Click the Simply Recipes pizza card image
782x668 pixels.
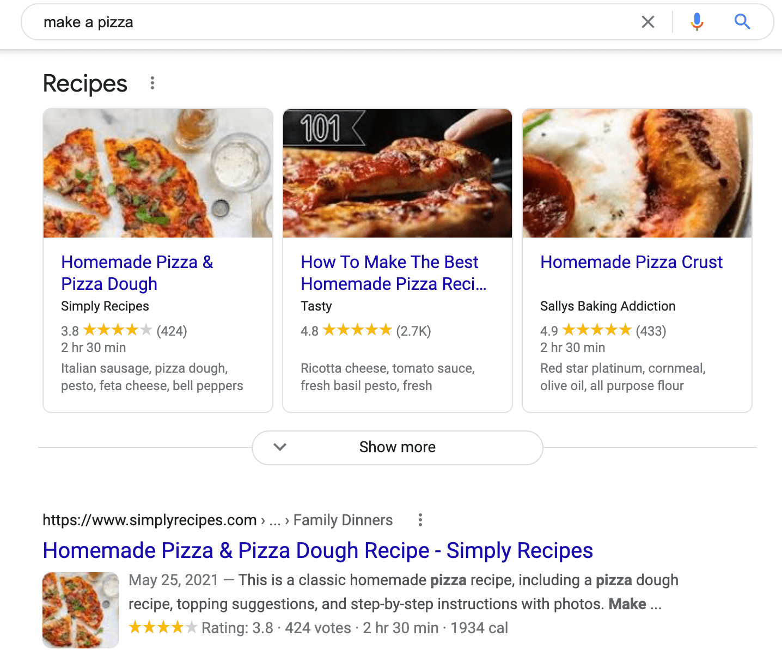pyautogui.click(x=158, y=173)
